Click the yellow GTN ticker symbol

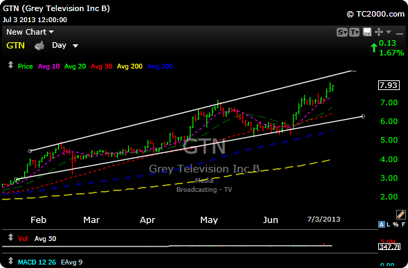click(x=15, y=46)
